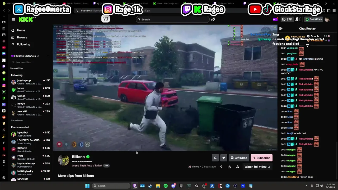Open Instagram in browser sidebar
Screen dimensions: 338x190
[x=4, y=85]
